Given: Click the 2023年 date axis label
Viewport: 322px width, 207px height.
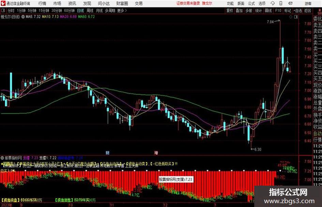Looking at the screenshot, I should (6, 205).
